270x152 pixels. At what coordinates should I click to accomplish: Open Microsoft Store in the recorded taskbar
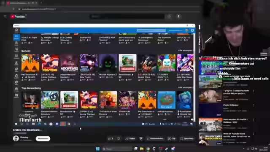(51, 124)
